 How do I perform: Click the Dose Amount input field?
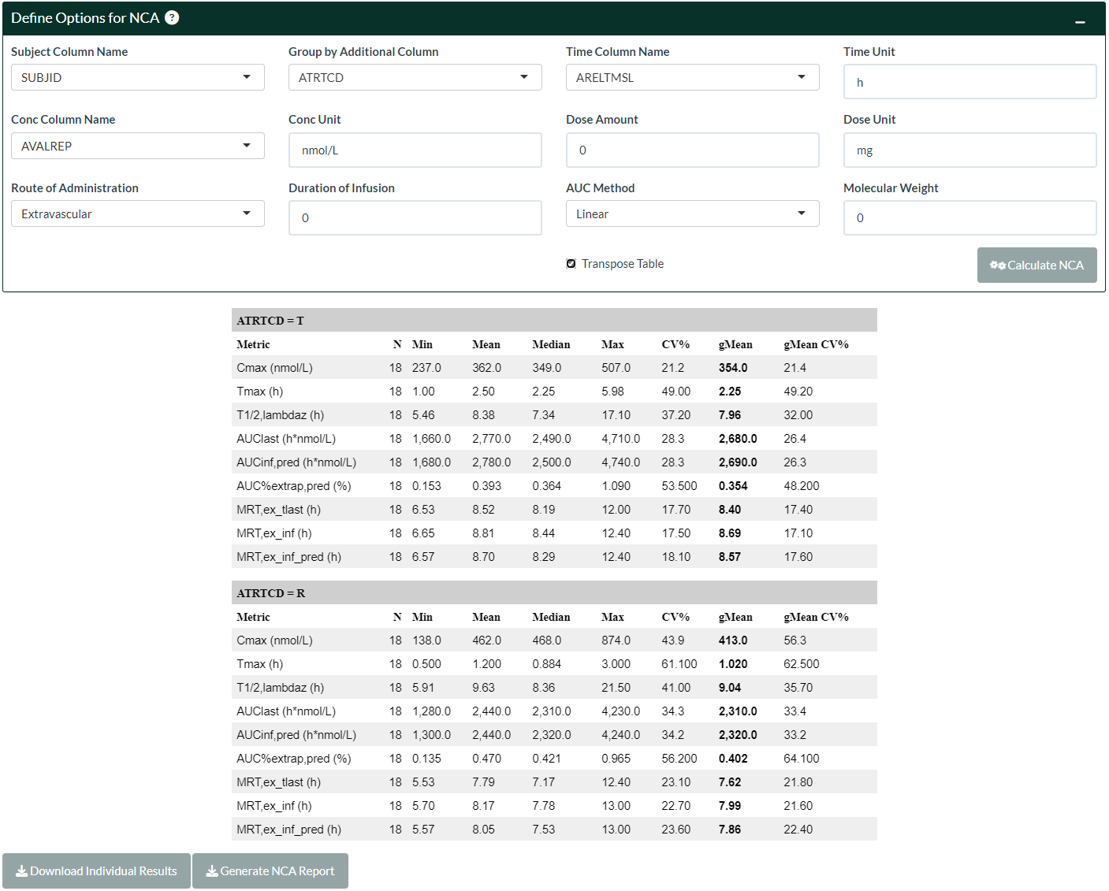692,150
